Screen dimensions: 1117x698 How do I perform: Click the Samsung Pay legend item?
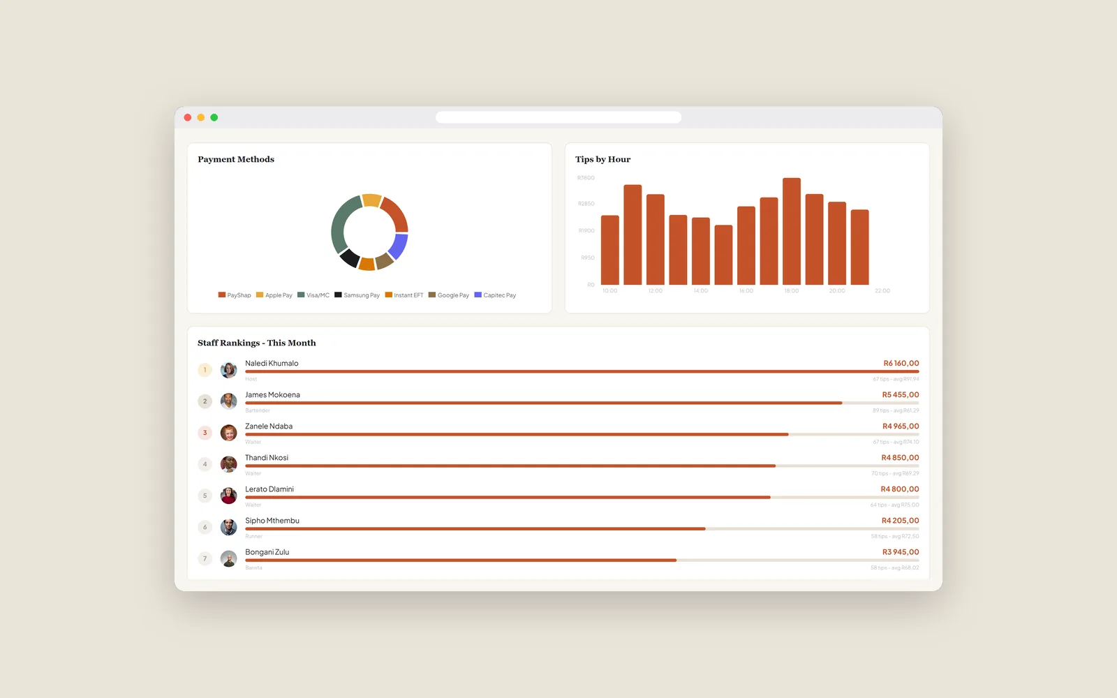357,295
